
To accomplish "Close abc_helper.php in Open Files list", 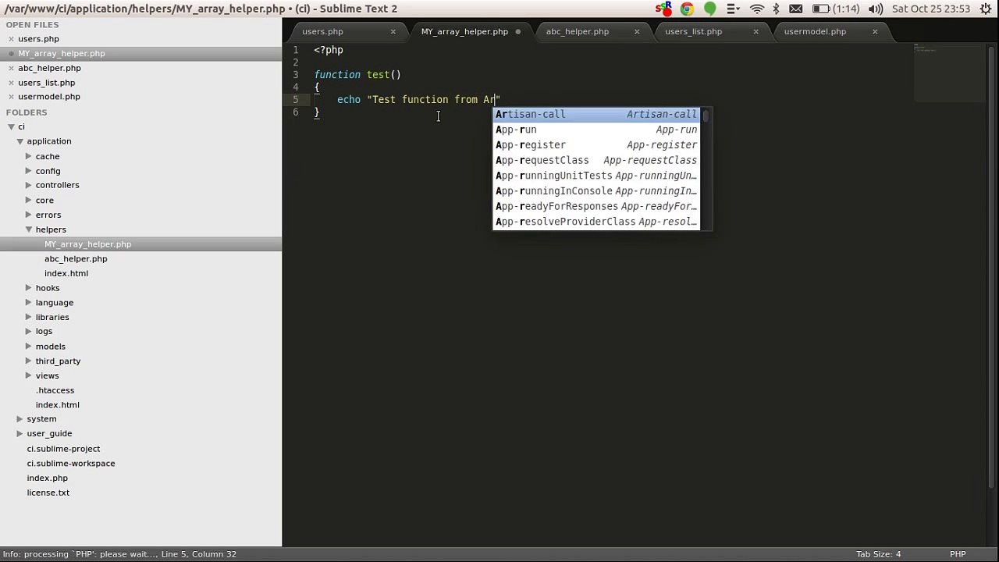I will (11, 68).
